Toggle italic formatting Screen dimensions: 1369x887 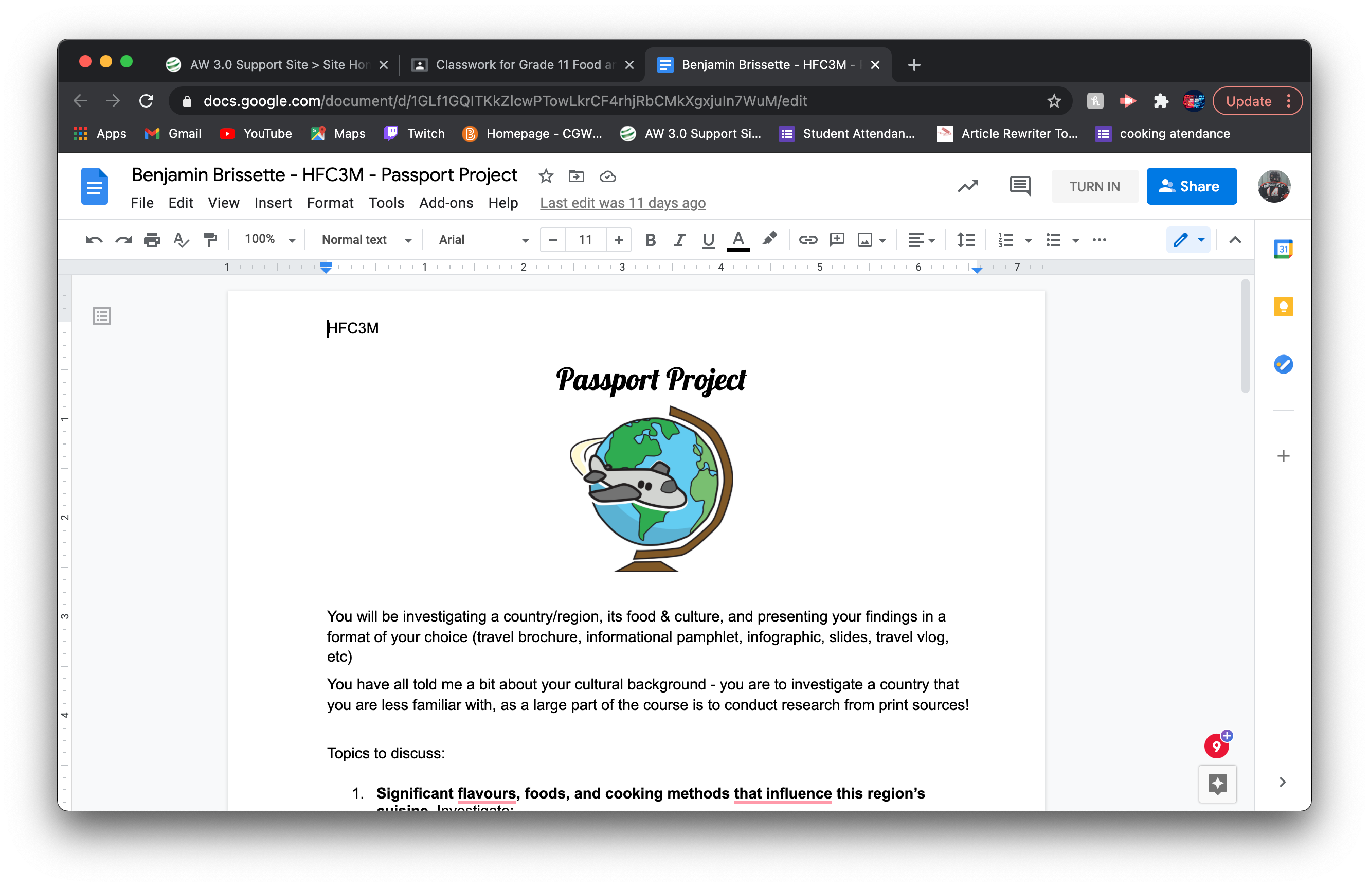click(x=679, y=239)
